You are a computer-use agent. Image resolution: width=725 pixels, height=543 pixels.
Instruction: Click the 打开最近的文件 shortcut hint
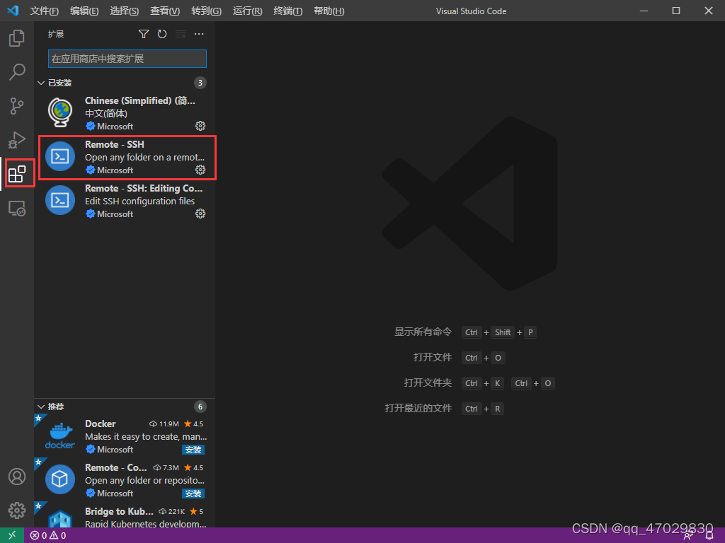[418, 408]
